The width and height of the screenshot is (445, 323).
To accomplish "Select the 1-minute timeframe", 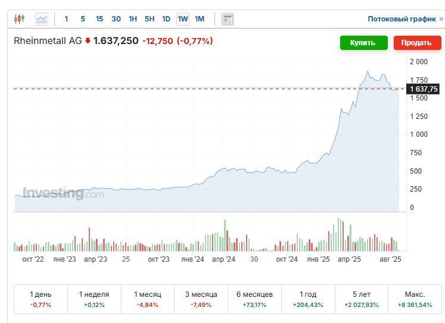I will pos(66,19).
